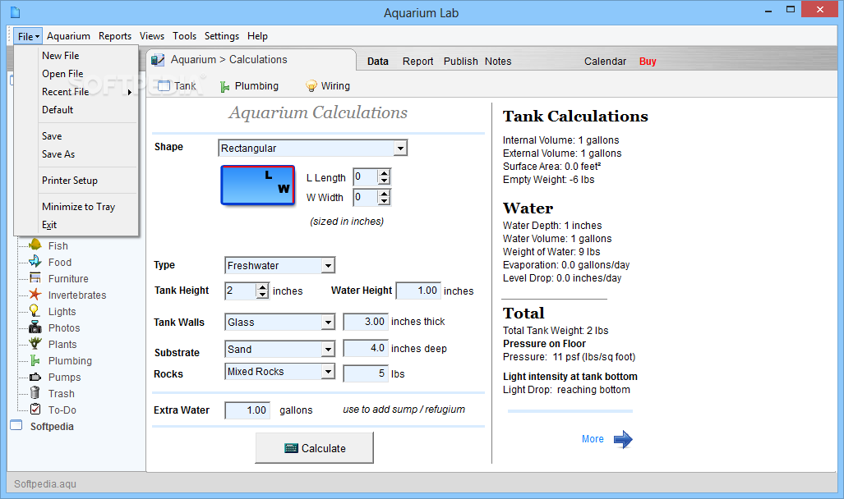The height and width of the screenshot is (499, 844).
Task: Select Default in the File menu
Action: click(x=58, y=110)
